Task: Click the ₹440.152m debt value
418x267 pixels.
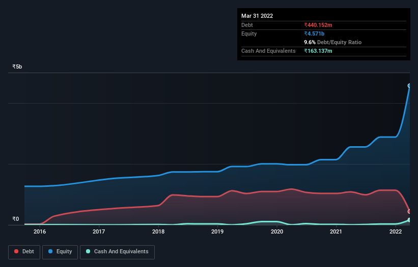Action: click(318, 25)
